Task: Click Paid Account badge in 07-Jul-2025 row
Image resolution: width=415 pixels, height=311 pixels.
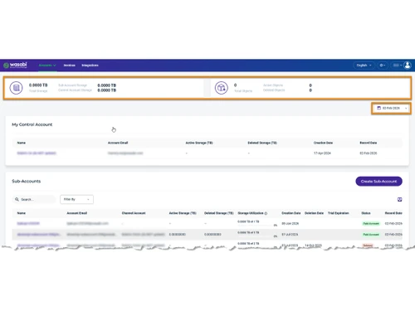Action: (x=371, y=235)
